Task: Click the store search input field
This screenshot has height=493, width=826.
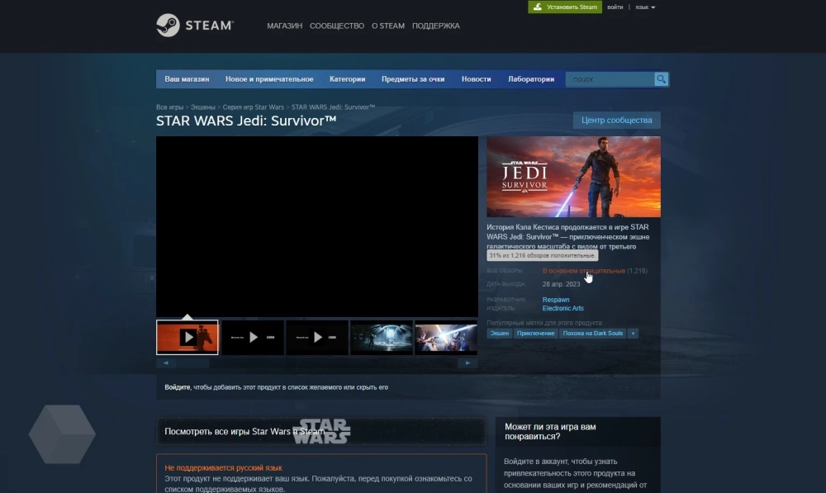Action: click(610, 79)
